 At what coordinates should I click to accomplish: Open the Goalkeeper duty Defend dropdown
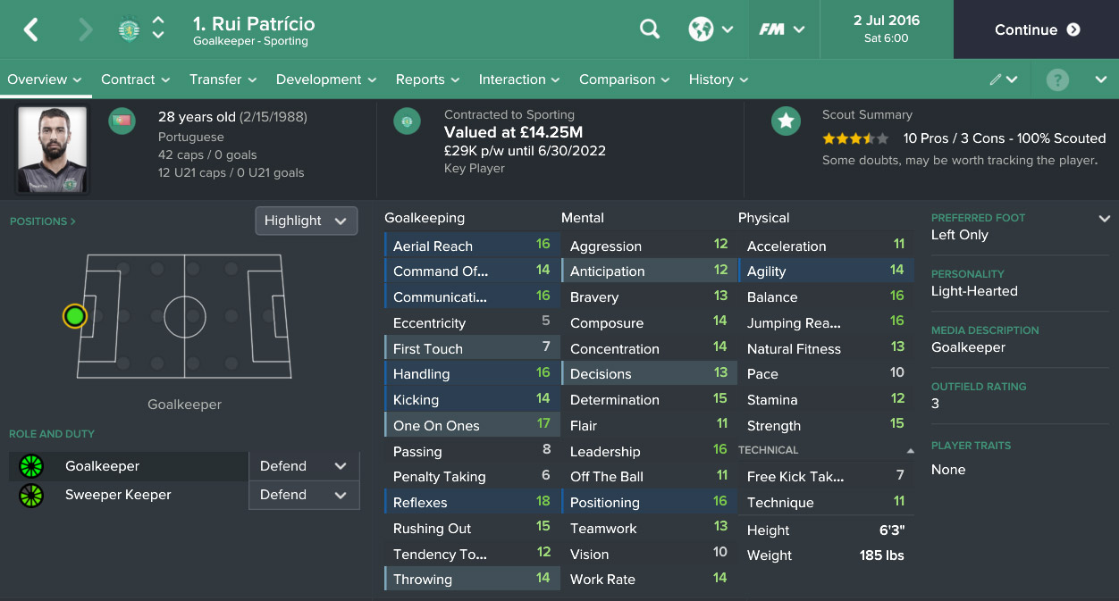click(304, 466)
